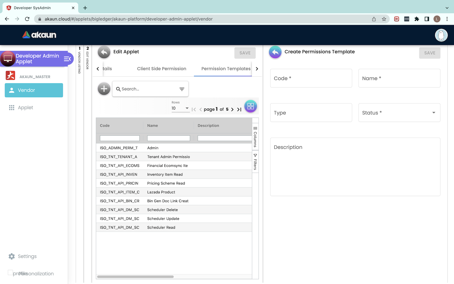Collapse the Developer Admin Applet sidebar menu

coord(67,59)
